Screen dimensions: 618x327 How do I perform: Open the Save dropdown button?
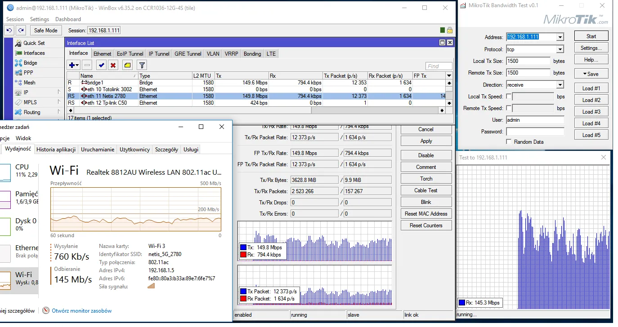tap(591, 74)
